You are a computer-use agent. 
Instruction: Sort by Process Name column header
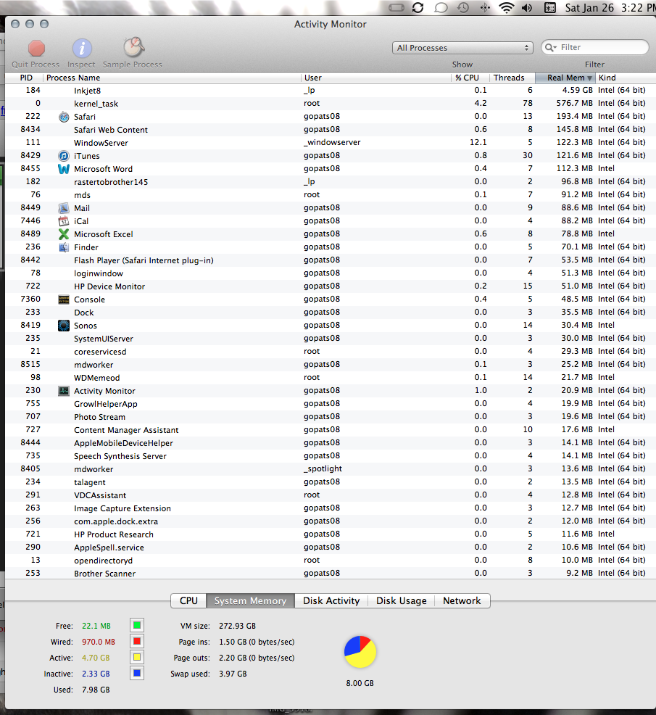(x=173, y=78)
